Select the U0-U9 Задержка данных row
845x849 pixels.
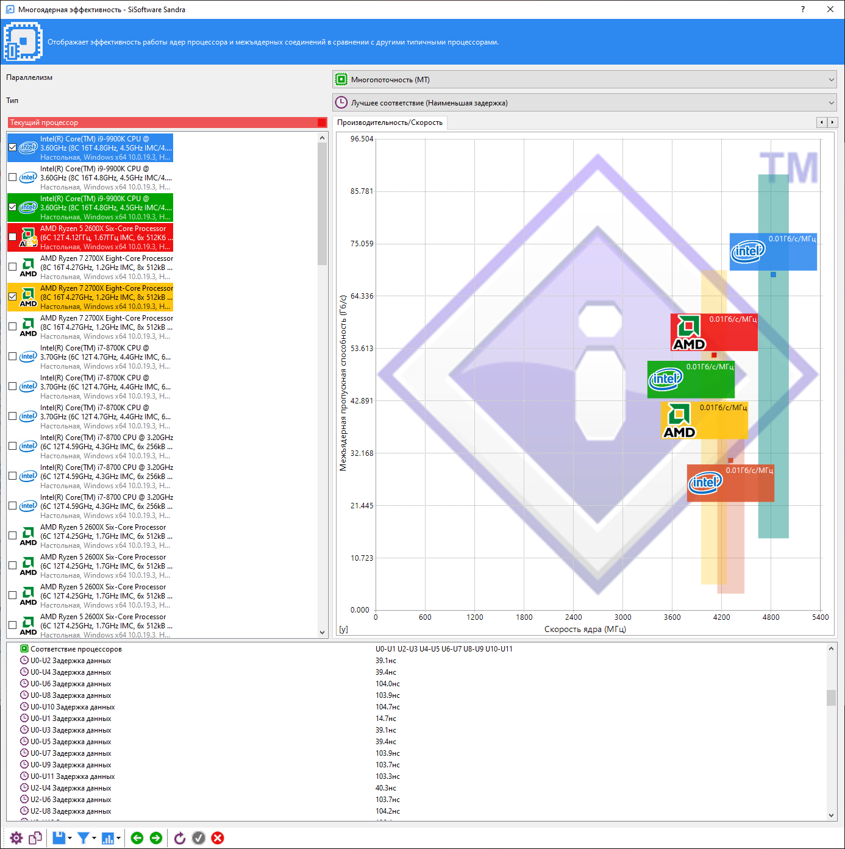coord(416,765)
